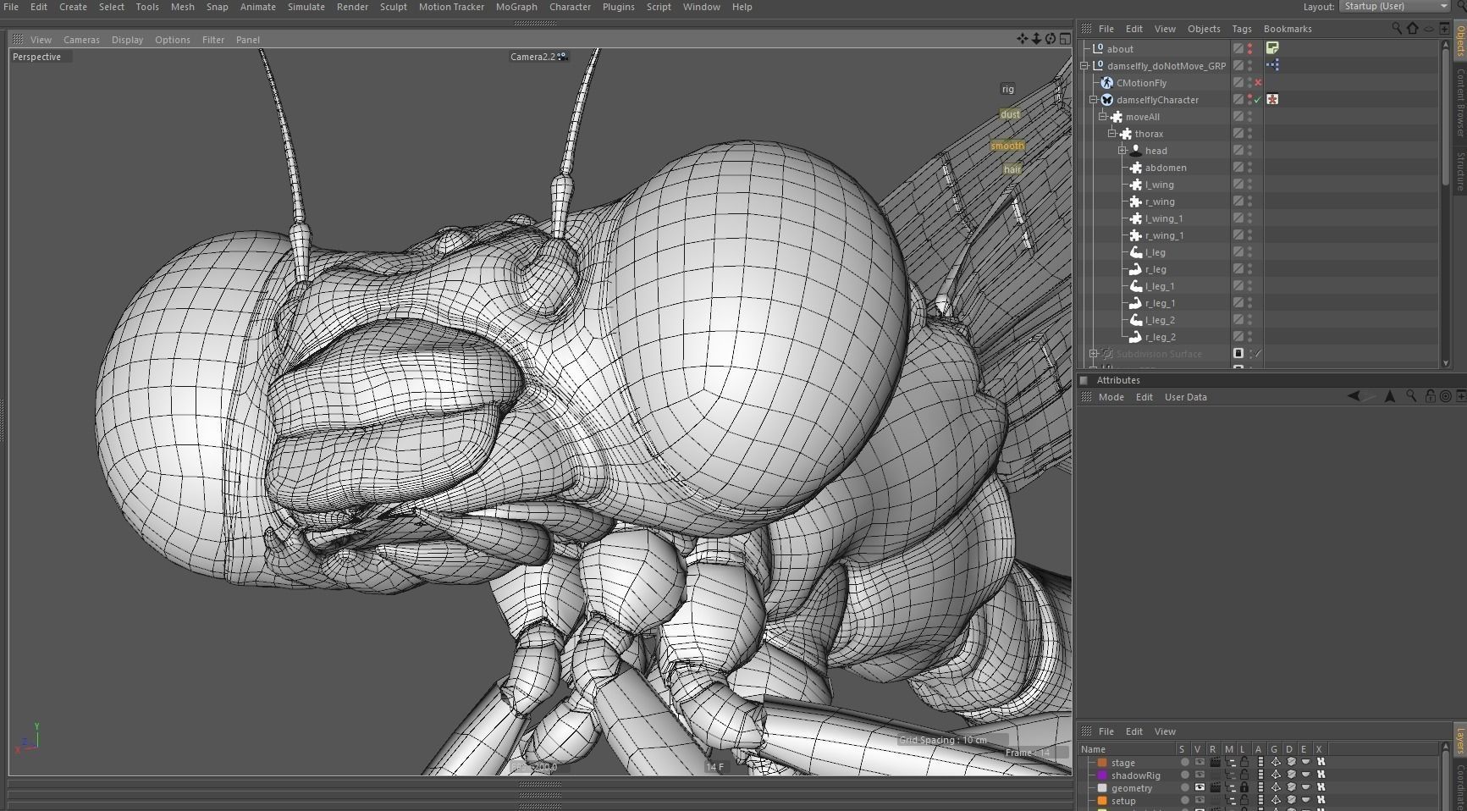Toggle visibility dots for abdomen object
The image size is (1467, 811).
click(1249, 168)
